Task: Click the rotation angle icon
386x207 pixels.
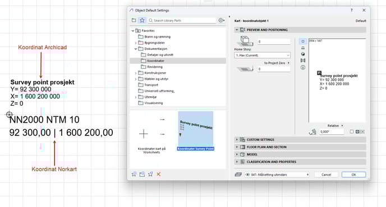Action: click(313, 132)
